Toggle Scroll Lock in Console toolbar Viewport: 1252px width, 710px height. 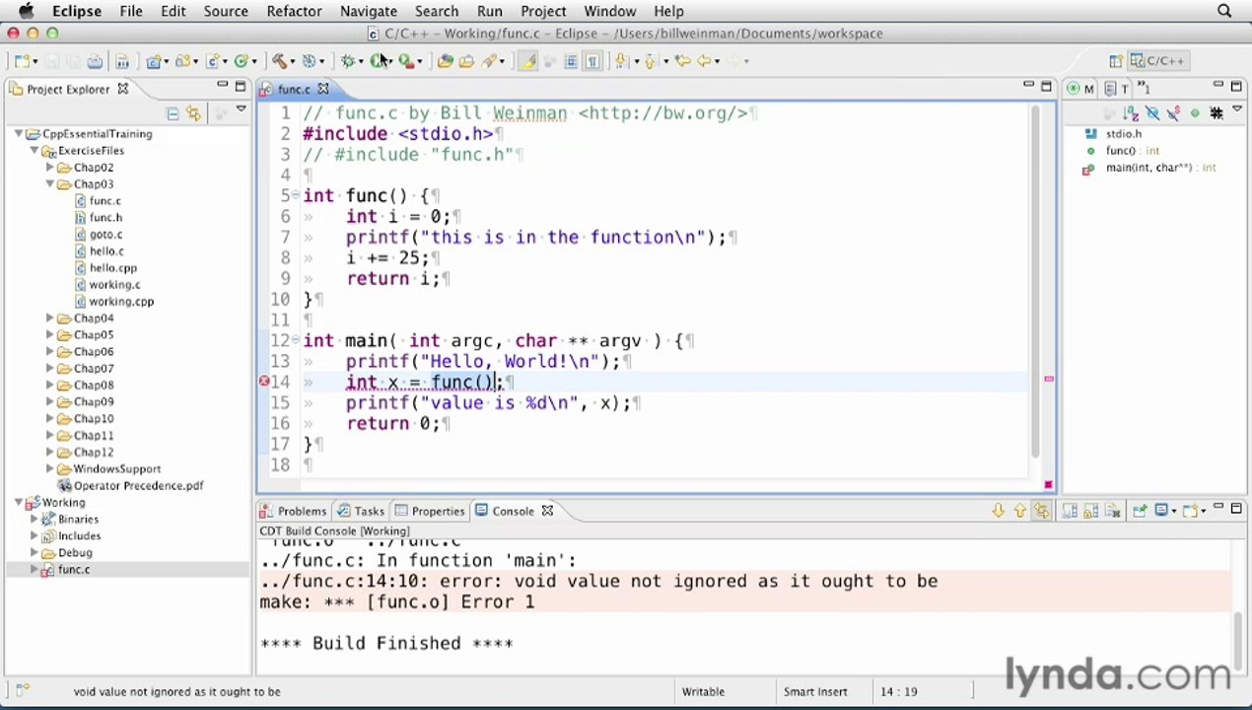[1091, 511]
